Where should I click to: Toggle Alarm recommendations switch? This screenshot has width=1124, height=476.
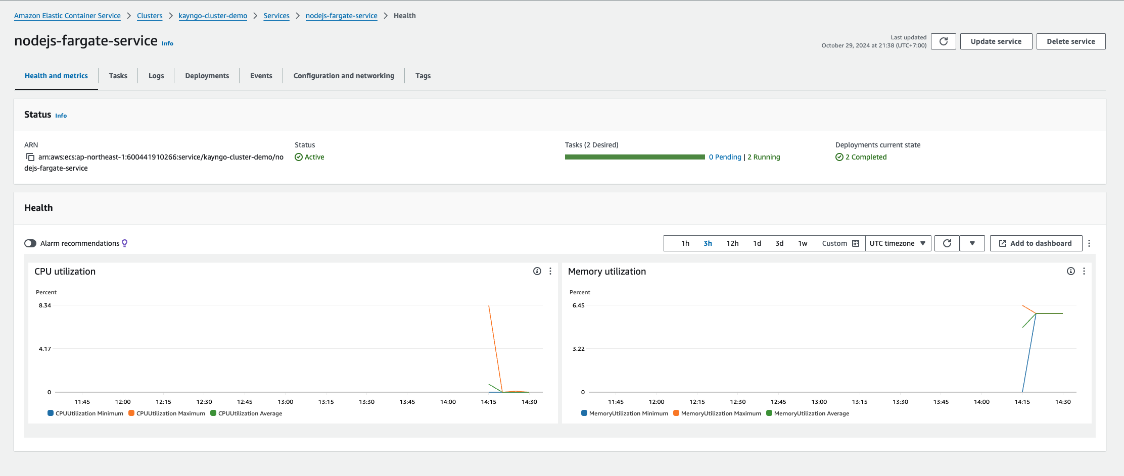(x=30, y=243)
